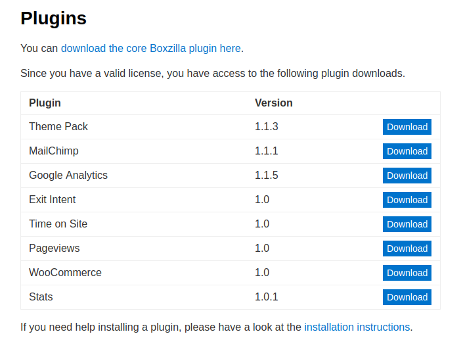Download the MailChimp plugin

tap(407, 151)
